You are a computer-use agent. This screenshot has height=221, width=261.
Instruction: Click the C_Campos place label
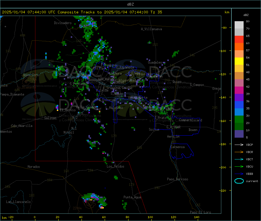pyautogui.click(x=197, y=85)
